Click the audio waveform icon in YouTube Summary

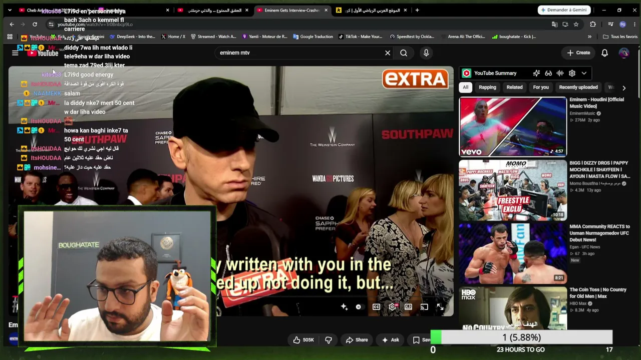click(560, 73)
